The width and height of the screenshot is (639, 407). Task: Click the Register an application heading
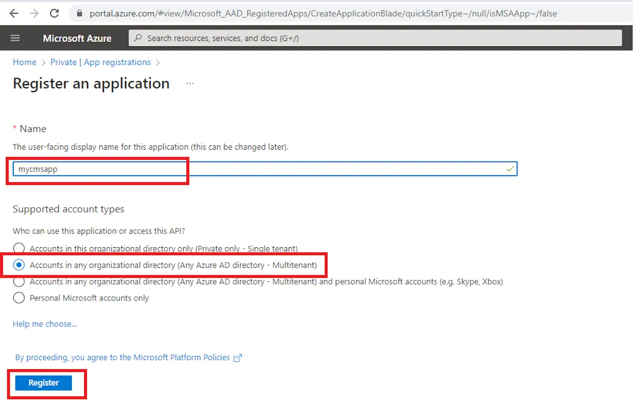[x=91, y=84]
